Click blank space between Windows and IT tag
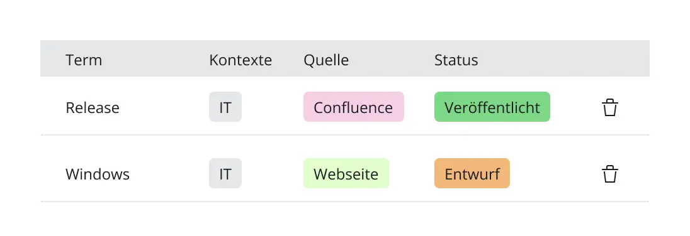 [169, 173]
